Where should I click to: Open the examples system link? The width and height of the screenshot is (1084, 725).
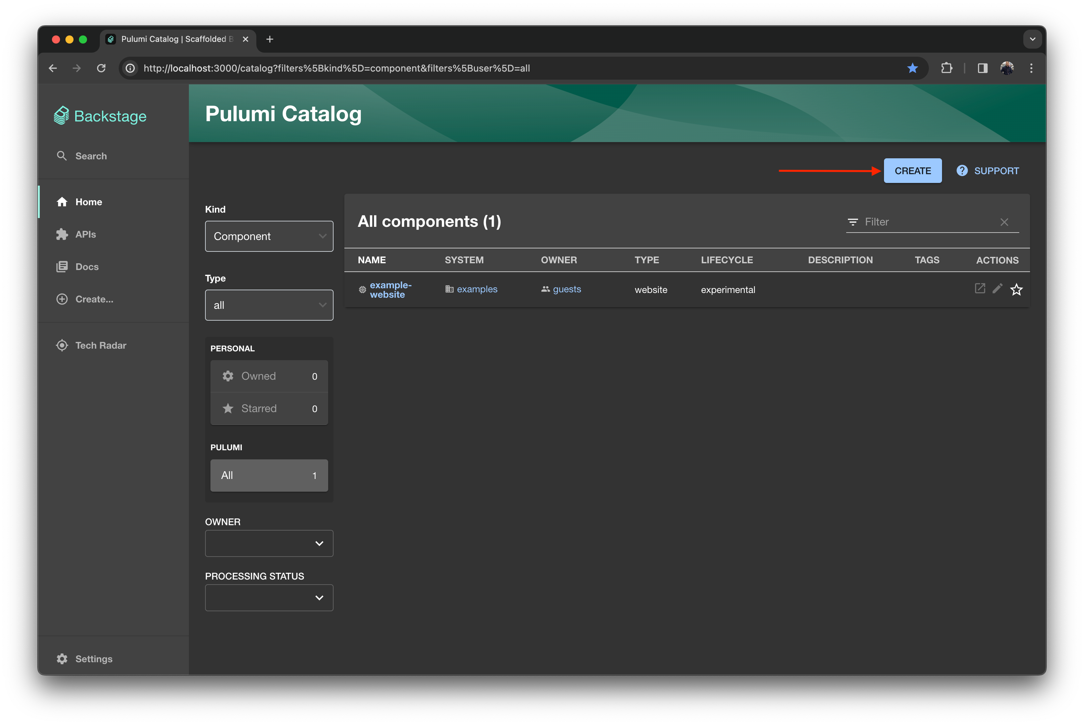477,290
